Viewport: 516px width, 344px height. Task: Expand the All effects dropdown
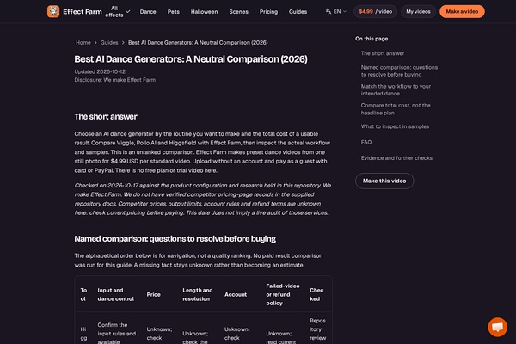click(x=118, y=11)
